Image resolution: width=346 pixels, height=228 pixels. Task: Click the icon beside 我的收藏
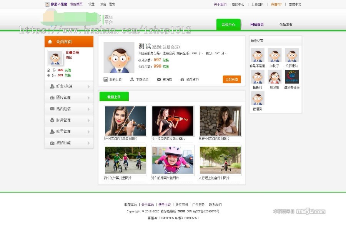click(52, 143)
